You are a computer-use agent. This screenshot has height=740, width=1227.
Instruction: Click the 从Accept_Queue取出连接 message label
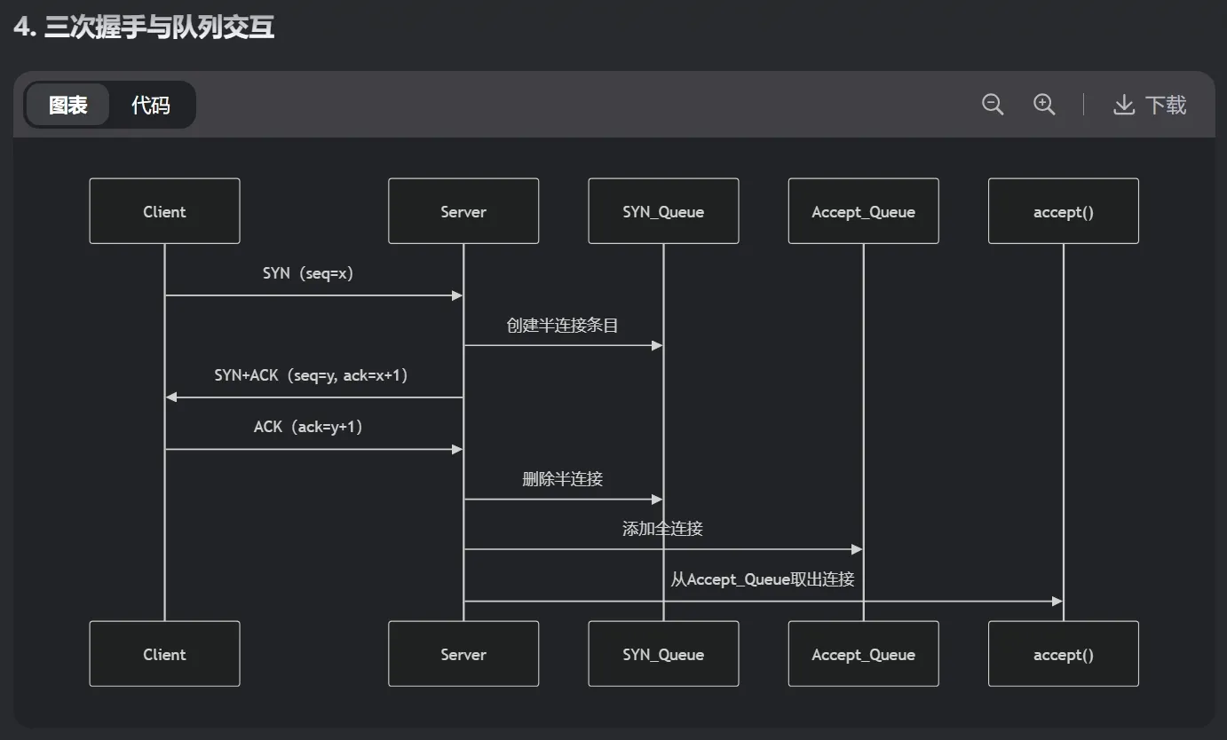763,579
